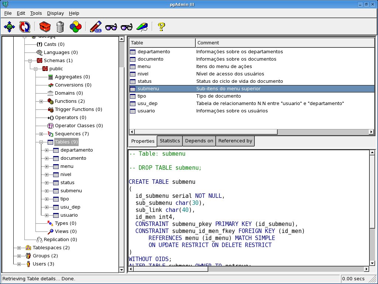Click the blue cap maintenance icon

pos(142,27)
